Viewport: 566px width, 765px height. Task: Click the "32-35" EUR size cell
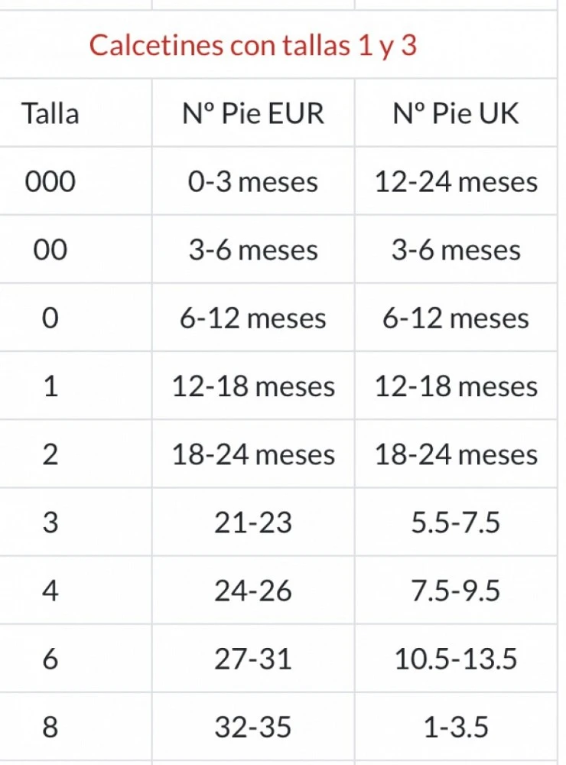(253, 728)
